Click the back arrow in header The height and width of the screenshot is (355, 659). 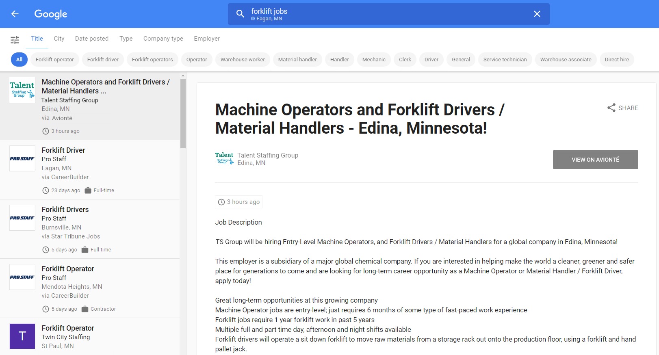pos(15,14)
